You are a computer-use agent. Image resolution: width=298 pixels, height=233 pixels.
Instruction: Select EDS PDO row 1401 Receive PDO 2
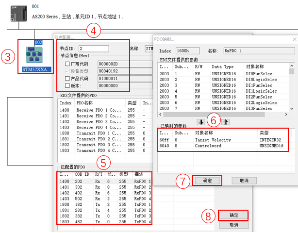coord(105,116)
